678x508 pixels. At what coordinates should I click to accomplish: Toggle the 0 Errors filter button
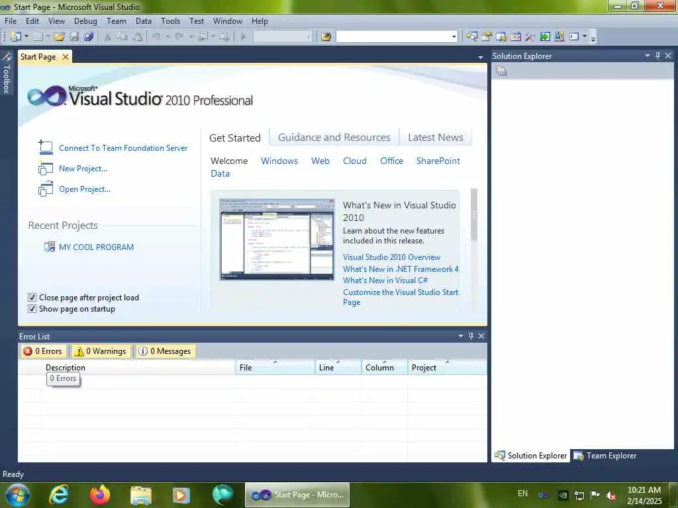(43, 351)
